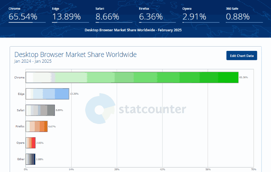This screenshot has width=271, height=172.
Task: Click the date range Jan 2024 - Jan 2025
Action: point(33,61)
